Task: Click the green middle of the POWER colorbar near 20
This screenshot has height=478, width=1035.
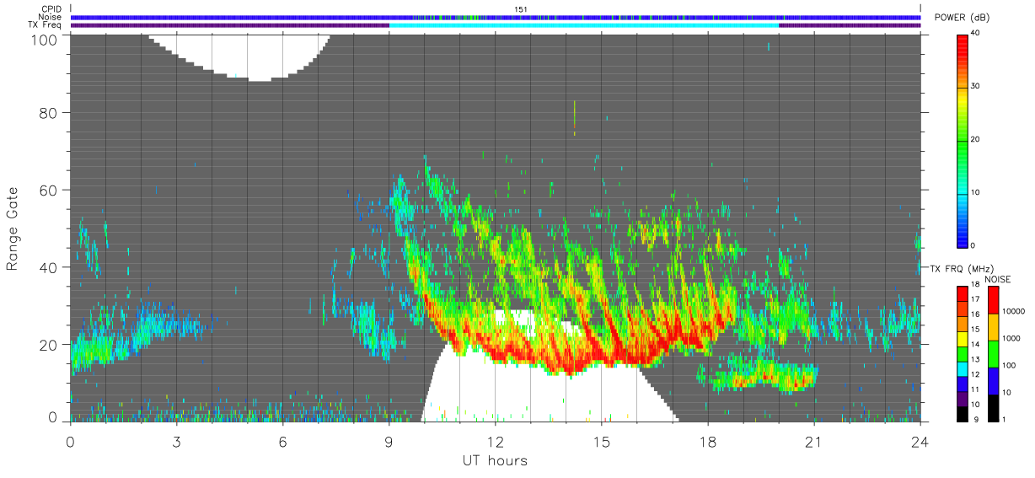Action: coord(963,139)
